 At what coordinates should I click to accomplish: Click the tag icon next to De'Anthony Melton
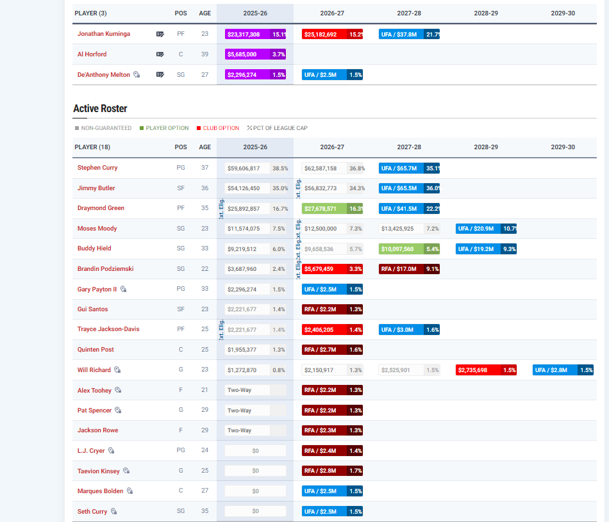137,75
